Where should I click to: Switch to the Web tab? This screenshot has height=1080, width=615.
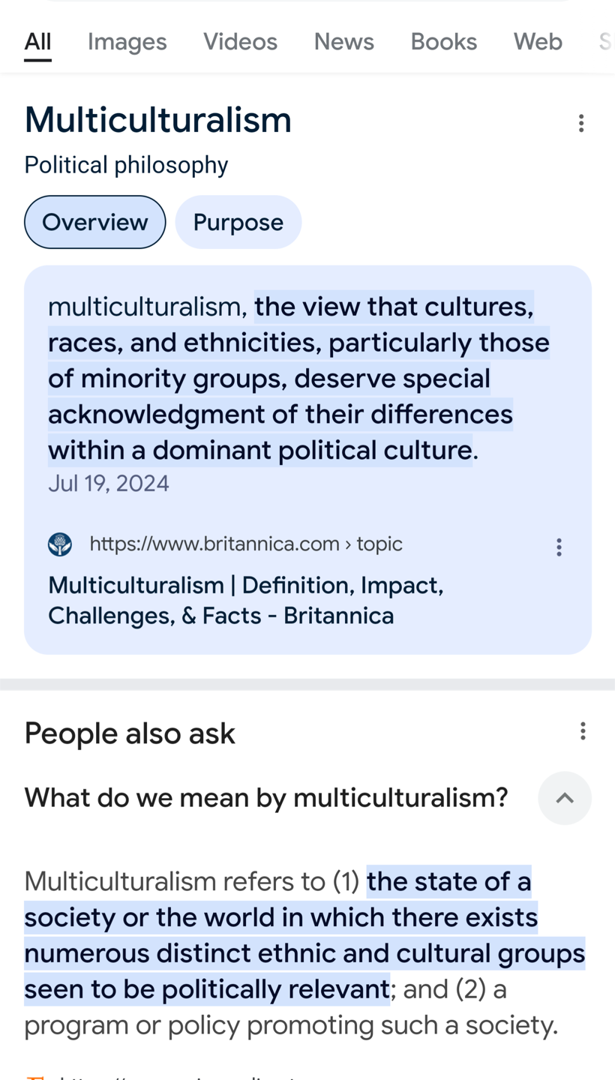(x=538, y=41)
